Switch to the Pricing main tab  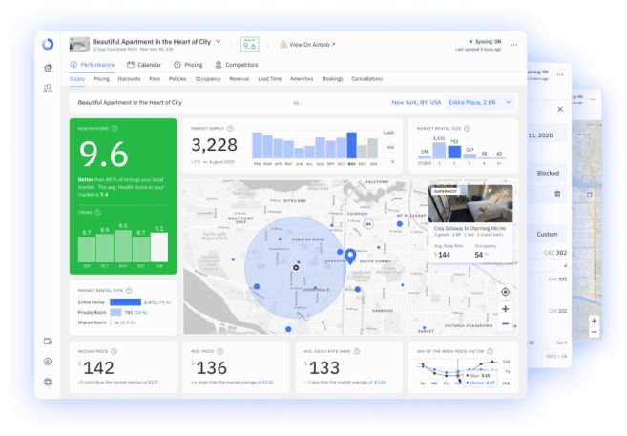(188, 65)
